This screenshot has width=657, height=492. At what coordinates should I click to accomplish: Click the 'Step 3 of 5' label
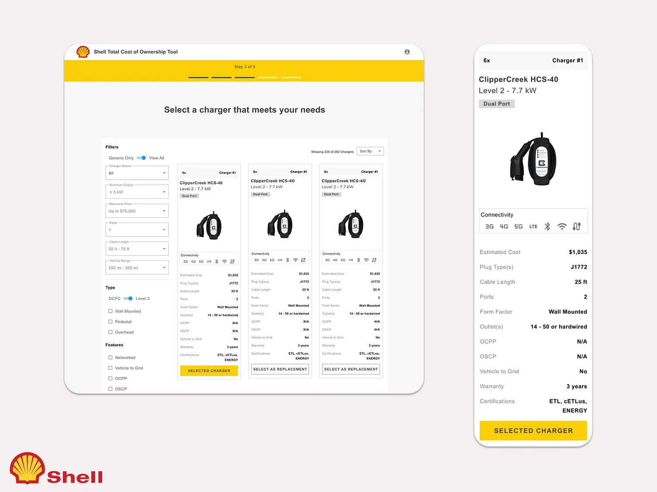click(x=245, y=67)
